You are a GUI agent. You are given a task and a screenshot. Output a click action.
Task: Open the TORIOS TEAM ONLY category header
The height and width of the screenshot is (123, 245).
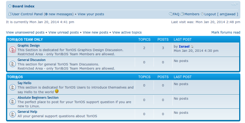pos(25,40)
